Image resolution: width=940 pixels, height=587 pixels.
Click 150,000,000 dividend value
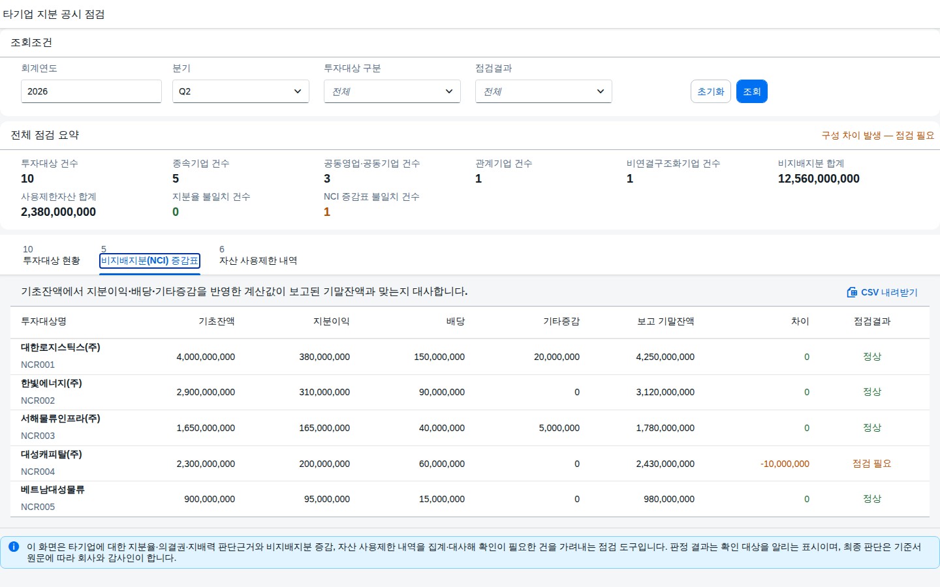439,357
